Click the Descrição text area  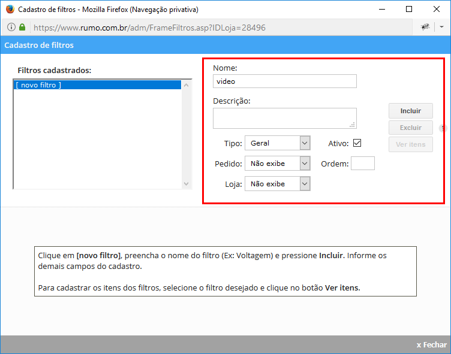[285, 119]
